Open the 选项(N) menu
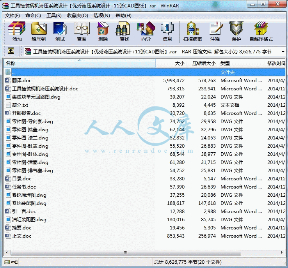The width and height of the screenshot is (288, 268). [101, 16]
